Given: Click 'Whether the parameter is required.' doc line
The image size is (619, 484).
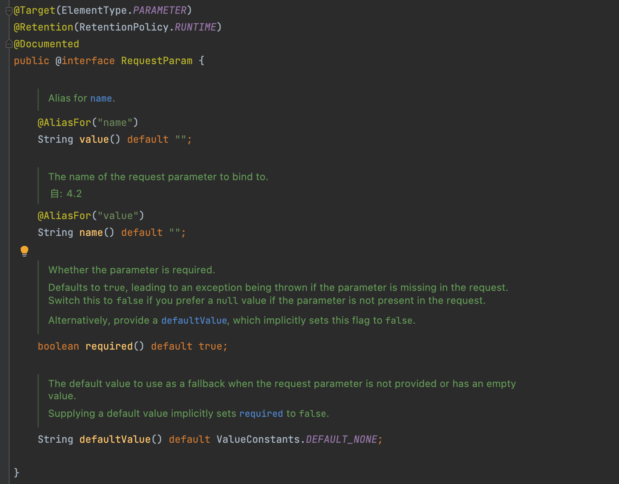Looking at the screenshot, I should [132, 270].
